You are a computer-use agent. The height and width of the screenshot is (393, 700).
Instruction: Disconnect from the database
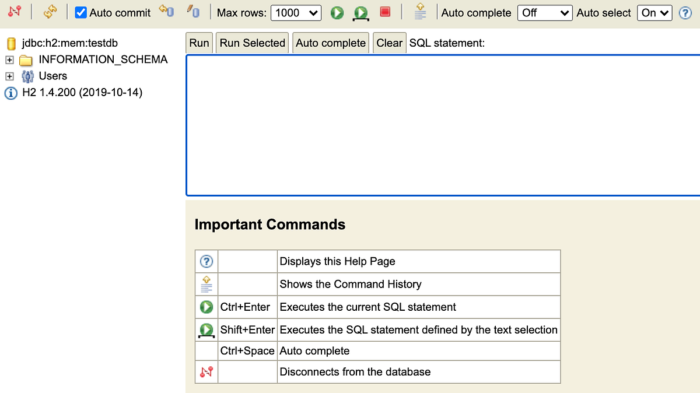pos(15,12)
